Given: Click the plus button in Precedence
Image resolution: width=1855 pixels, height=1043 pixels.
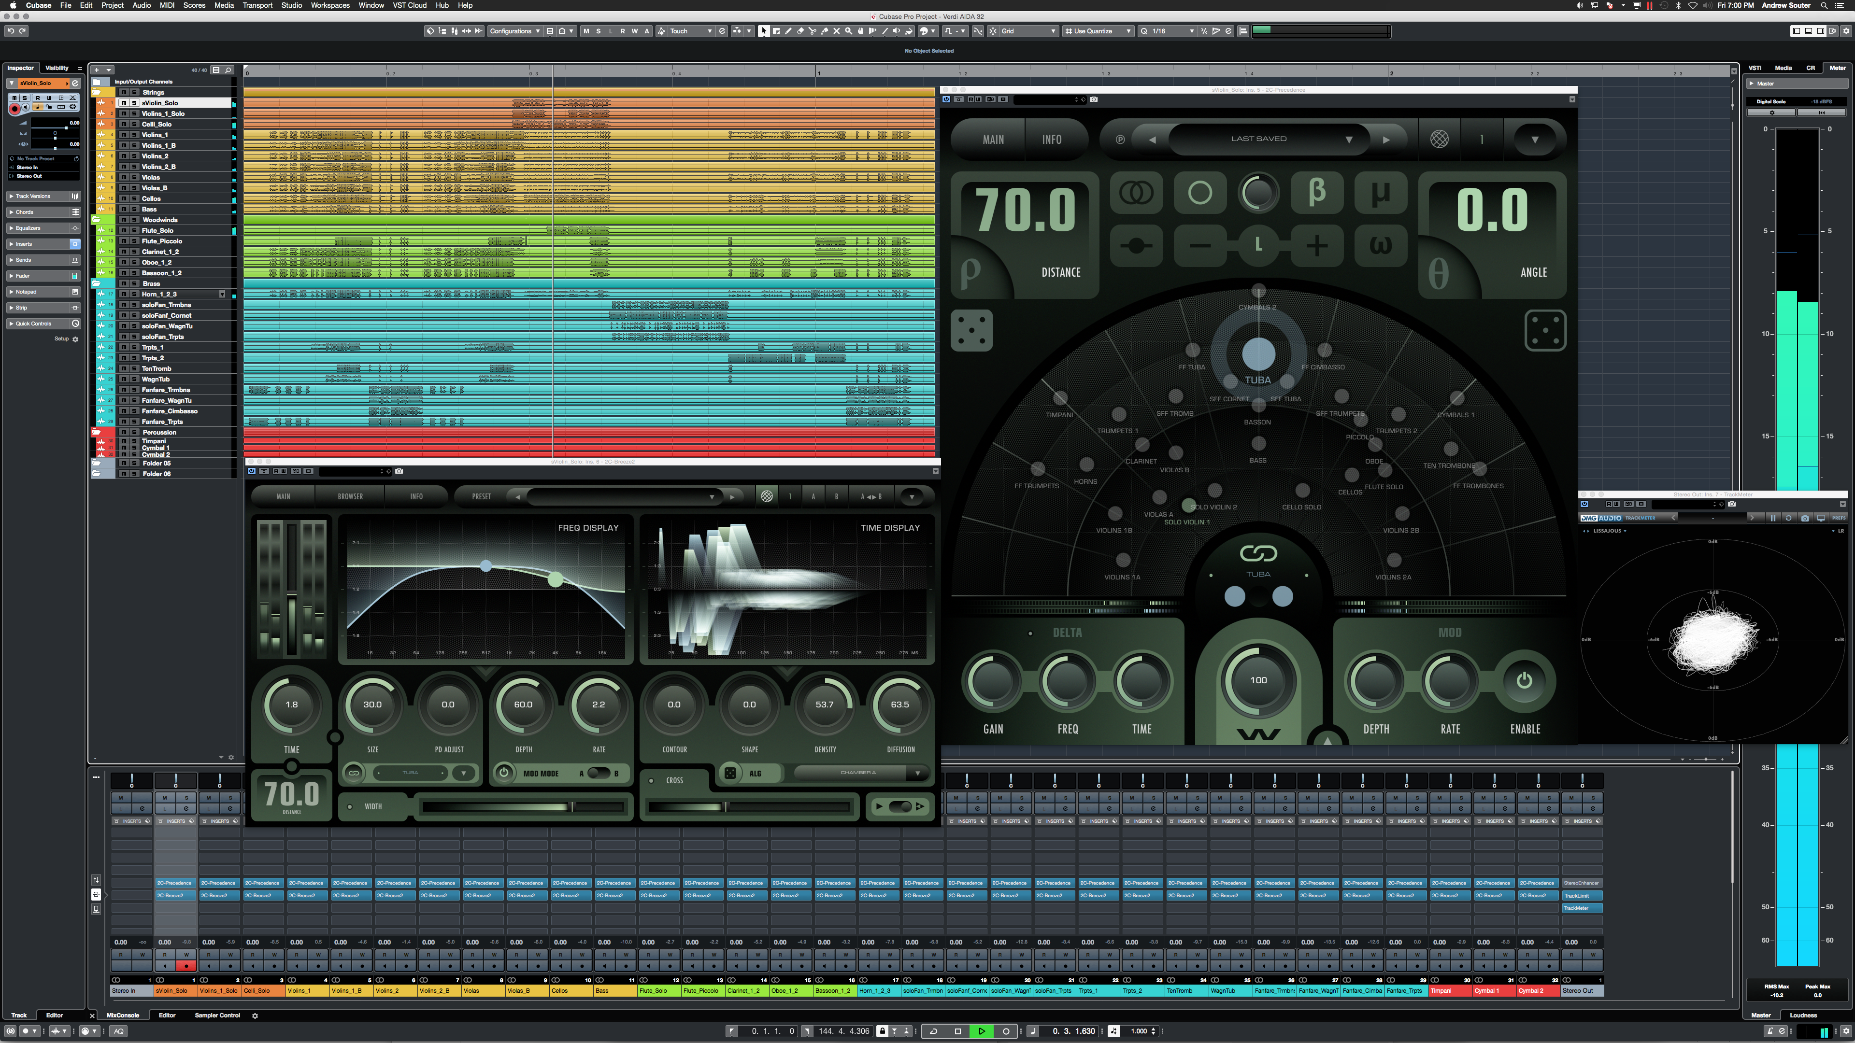Looking at the screenshot, I should 1316,245.
